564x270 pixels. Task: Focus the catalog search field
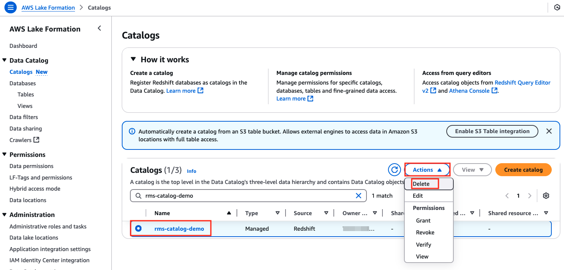(248, 196)
